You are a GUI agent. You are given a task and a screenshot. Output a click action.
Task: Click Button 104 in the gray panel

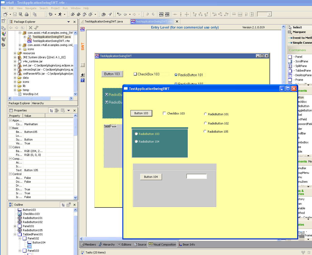pyautogui.click(x=151, y=177)
